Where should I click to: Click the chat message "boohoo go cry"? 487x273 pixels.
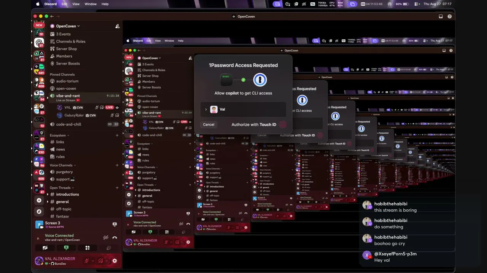click(390, 243)
